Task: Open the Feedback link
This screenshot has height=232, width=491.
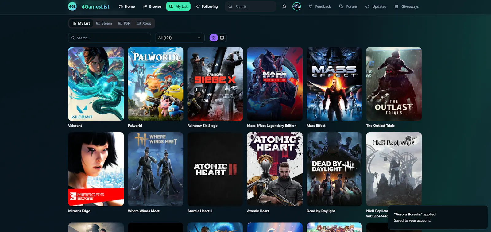Action: [x=319, y=6]
